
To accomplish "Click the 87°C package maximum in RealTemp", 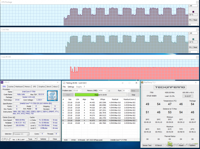I will click(x=192, y=129).
